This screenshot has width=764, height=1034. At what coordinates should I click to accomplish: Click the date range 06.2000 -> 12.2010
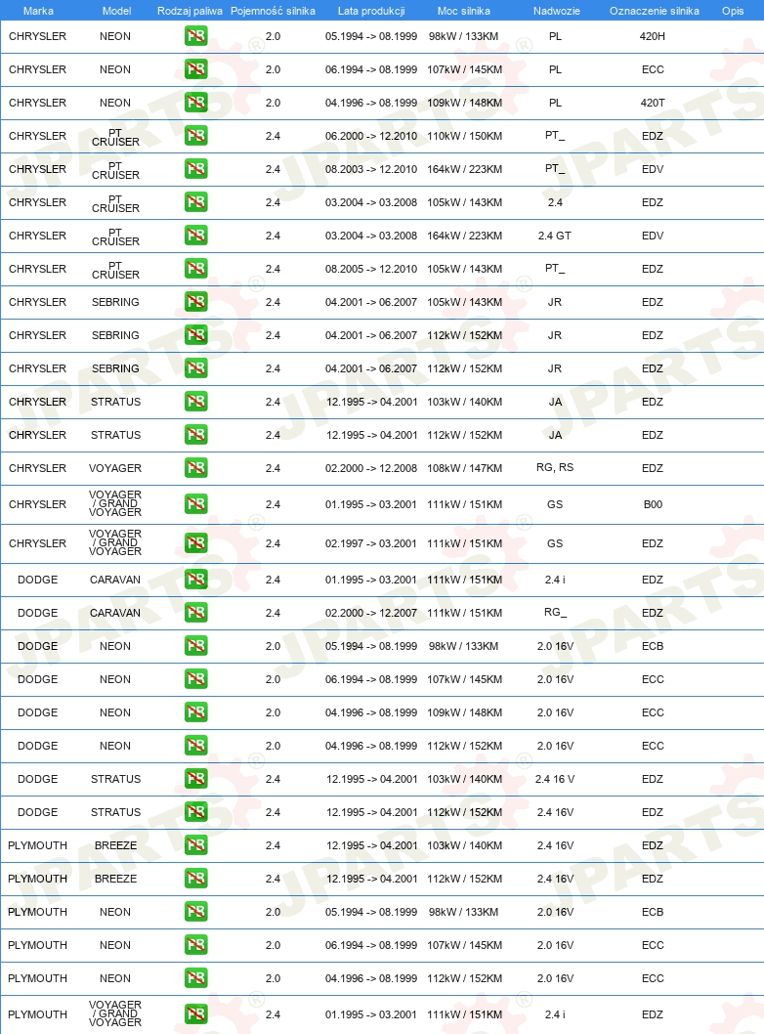(x=371, y=136)
